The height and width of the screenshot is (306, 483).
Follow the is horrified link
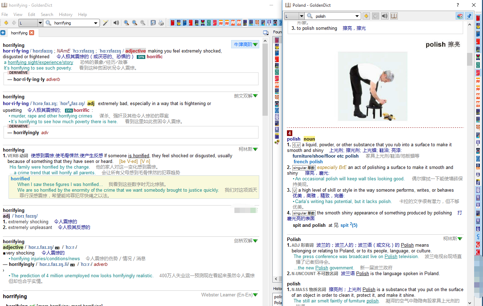coord(139,155)
